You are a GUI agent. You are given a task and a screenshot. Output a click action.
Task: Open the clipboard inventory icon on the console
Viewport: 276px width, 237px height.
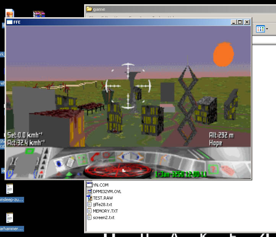pos(71,161)
